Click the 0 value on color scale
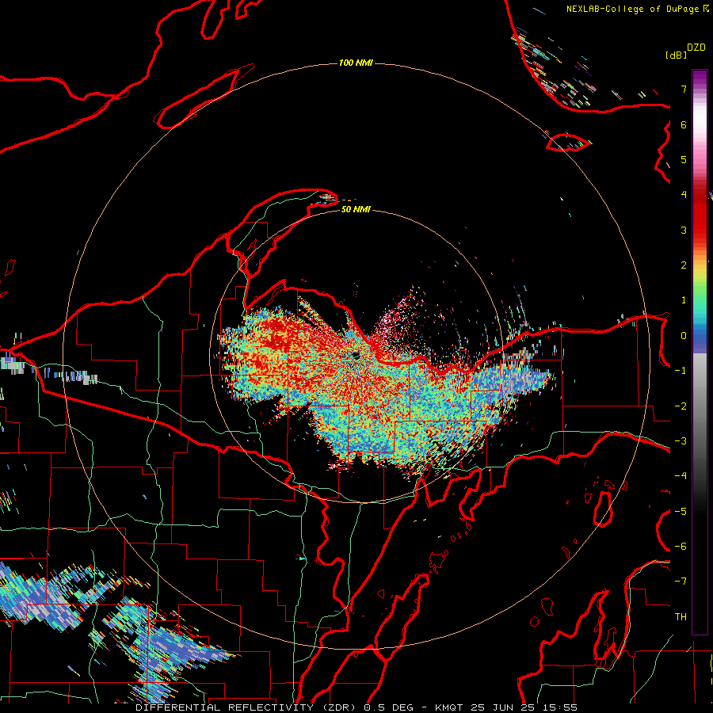This screenshot has height=713, width=713. tap(684, 336)
